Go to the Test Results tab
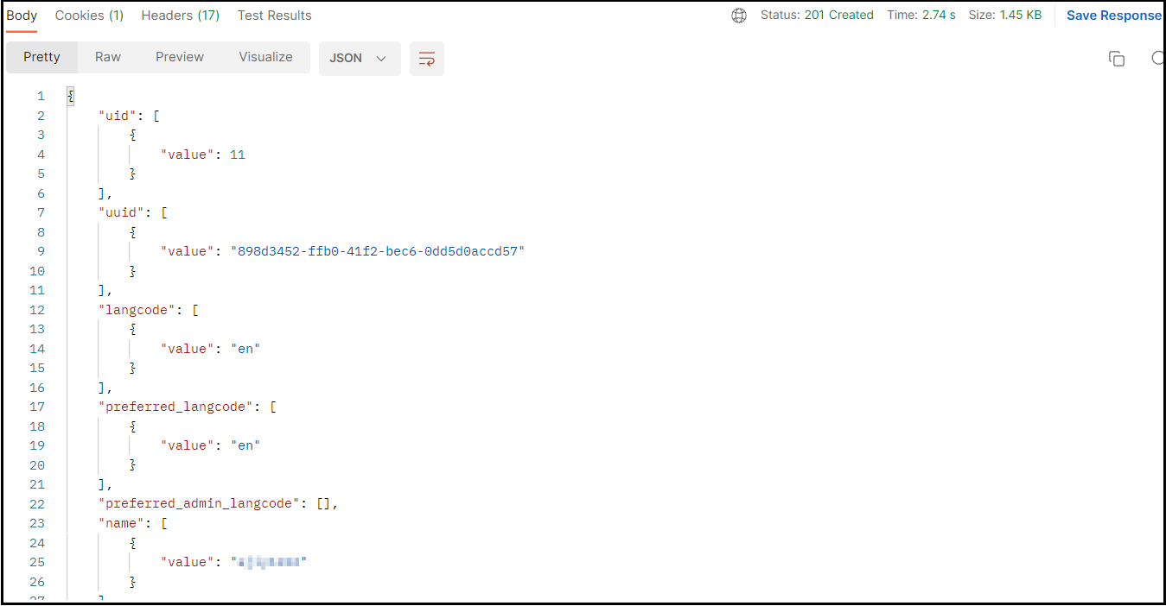Image resolution: width=1166 pixels, height=606 pixels. tap(274, 16)
